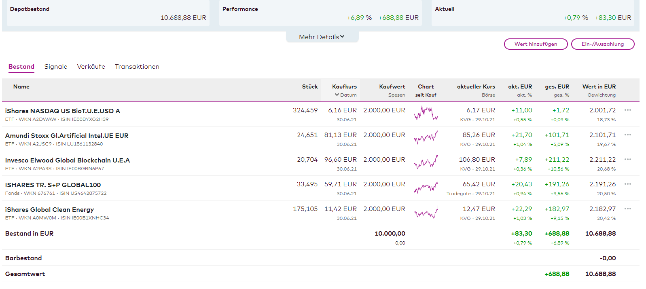Screen dimensions: 646x289
Task: Click the Ein-/Auszahlung button
Action: coord(602,44)
